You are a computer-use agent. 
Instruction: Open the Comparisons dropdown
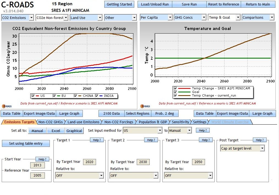tap(258, 17)
